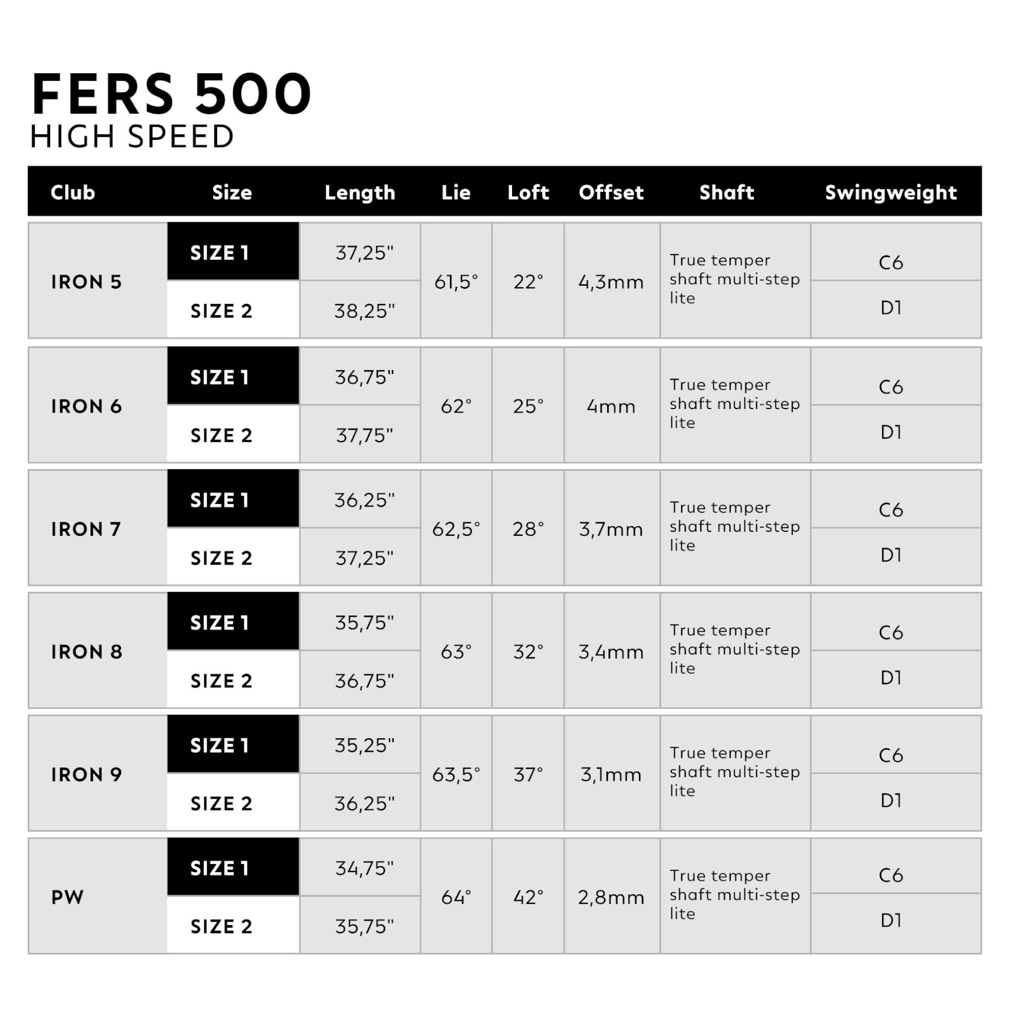
Task: Select the Club column header
Action: coord(73,192)
